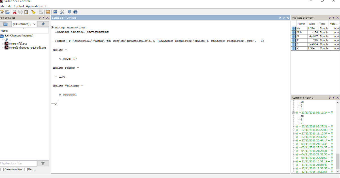Viewport: 340px width, 178px height.
Task: Click the select directory folder button
Action: (x=5, y=24)
